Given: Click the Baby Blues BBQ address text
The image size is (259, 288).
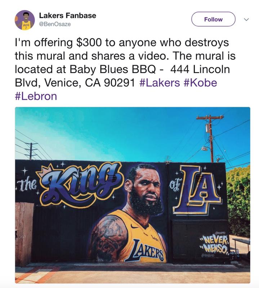Looking at the screenshot, I should 122,76.
